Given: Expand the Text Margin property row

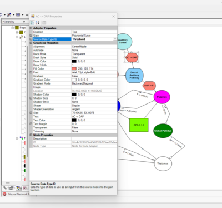Looking at the screenshot, I should (31, 124).
